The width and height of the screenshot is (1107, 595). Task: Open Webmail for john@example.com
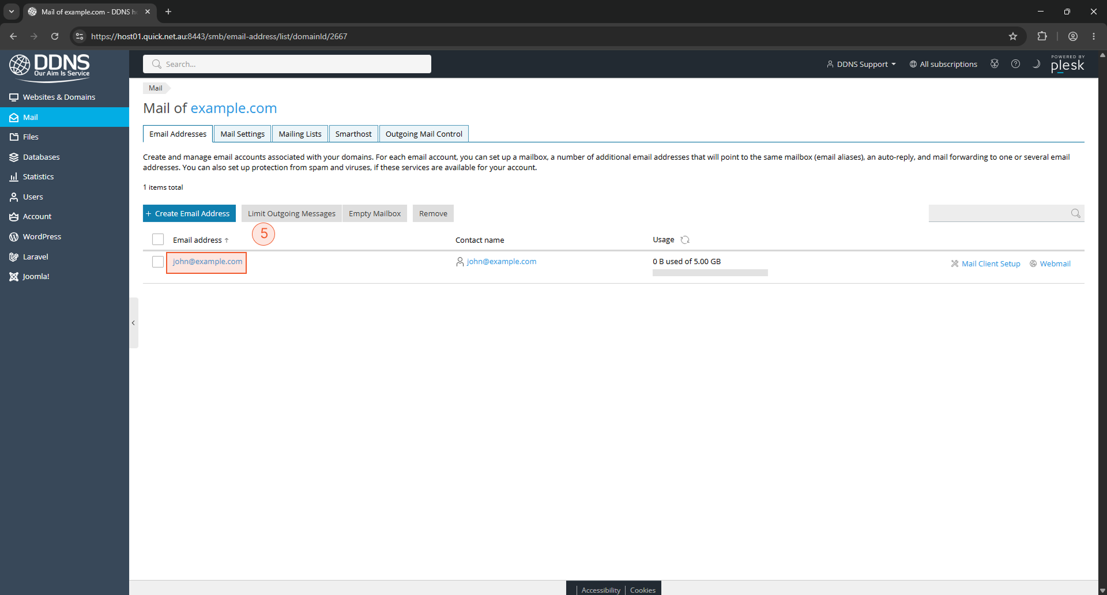point(1050,263)
